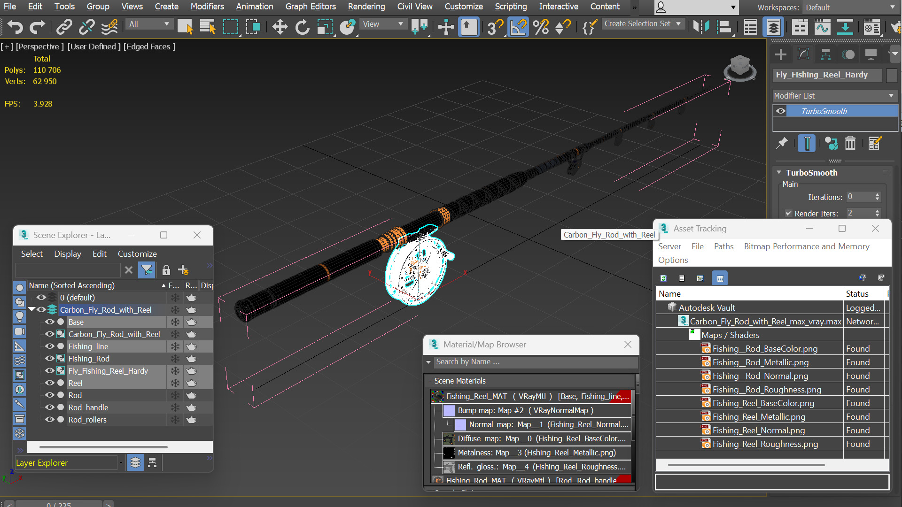Collapse the TurboSmooth rollout
Image resolution: width=902 pixels, height=507 pixels.
click(x=779, y=173)
